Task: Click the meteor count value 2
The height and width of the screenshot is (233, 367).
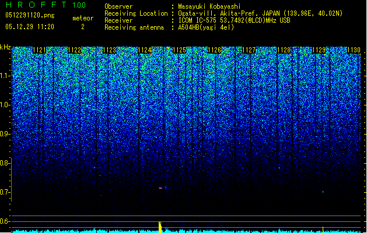Action: (x=83, y=27)
